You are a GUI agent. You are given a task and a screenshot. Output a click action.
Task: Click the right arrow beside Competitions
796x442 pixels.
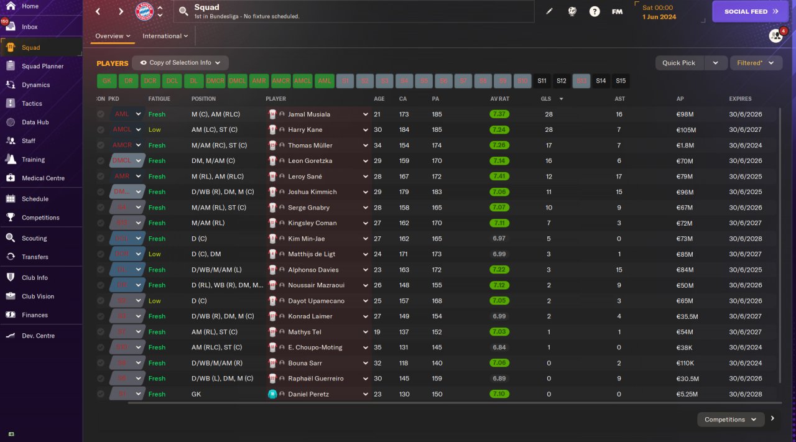[772, 419]
